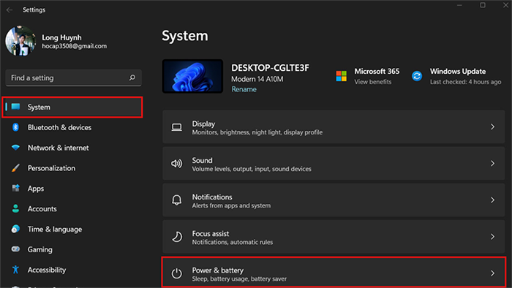Expand the Notifications row chevron
The image size is (512, 288).
coord(492,200)
